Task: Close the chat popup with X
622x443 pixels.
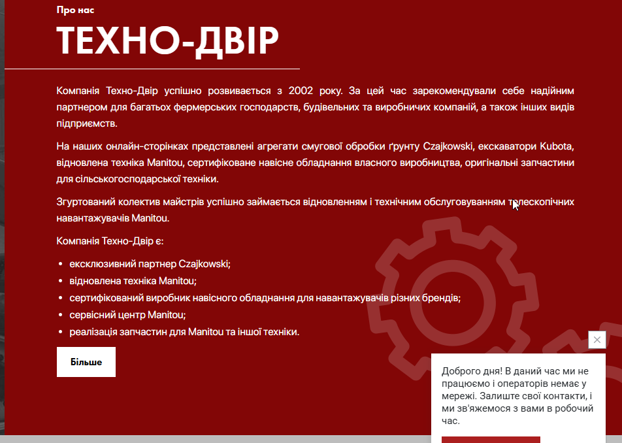Action: tap(597, 340)
